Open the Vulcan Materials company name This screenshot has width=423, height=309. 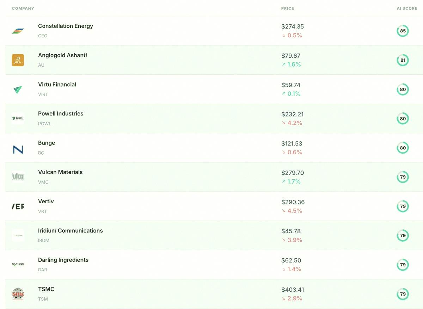pos(60,172)
